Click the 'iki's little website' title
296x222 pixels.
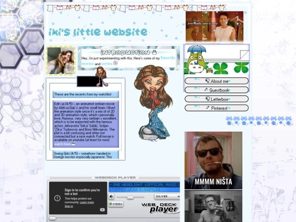coord(98,32)
